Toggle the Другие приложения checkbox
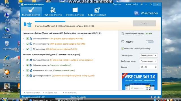This screenshot has height=101, width=181. (x=27, y=75)
